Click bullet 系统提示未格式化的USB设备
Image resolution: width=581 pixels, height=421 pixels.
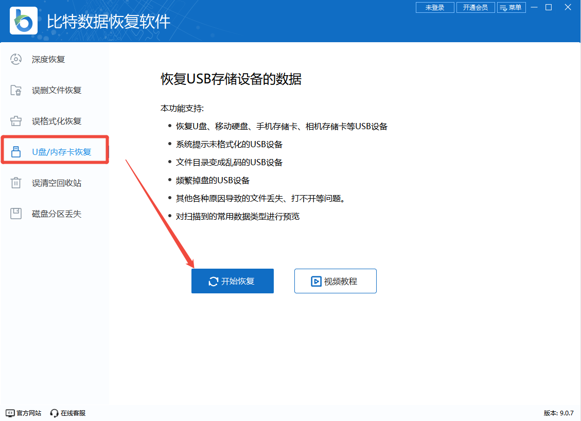click(229, 144)
